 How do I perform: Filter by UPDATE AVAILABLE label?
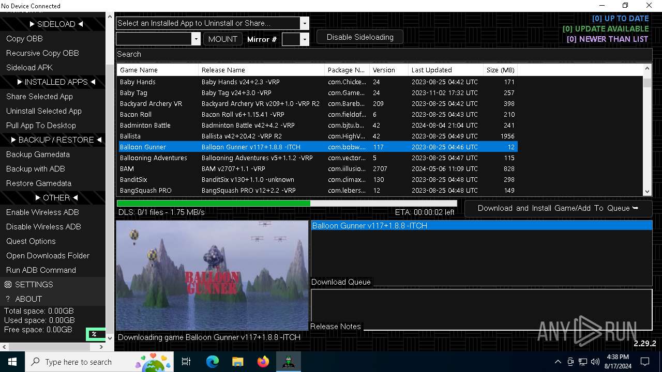point(606,29)
